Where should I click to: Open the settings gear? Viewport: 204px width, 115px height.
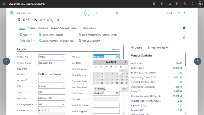pos(185,4)
